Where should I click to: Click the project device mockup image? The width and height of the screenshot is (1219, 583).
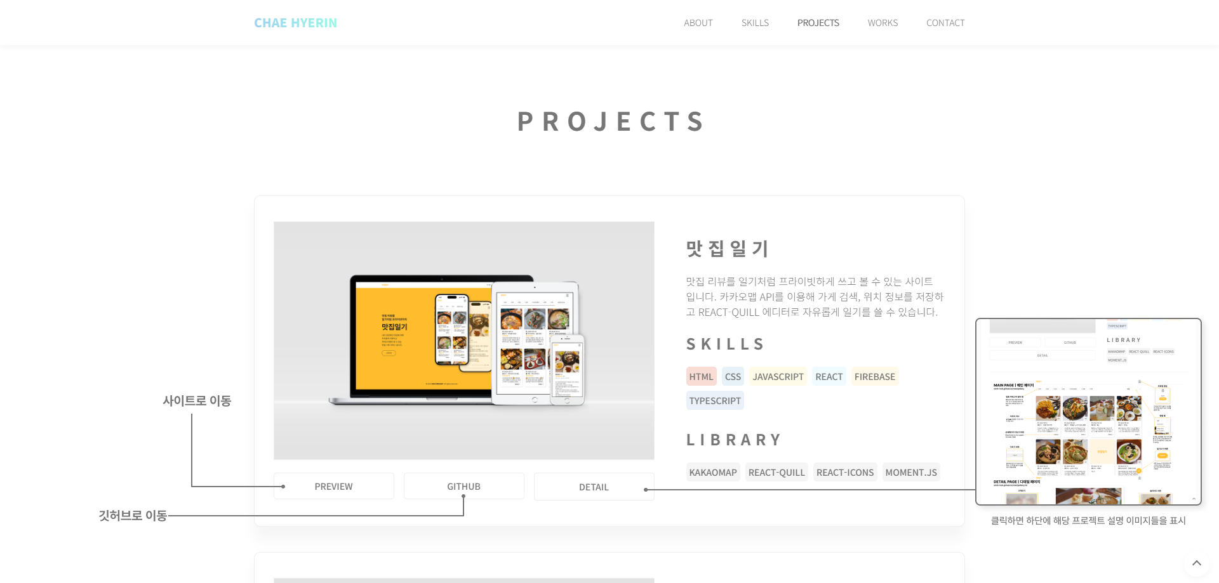463,340
